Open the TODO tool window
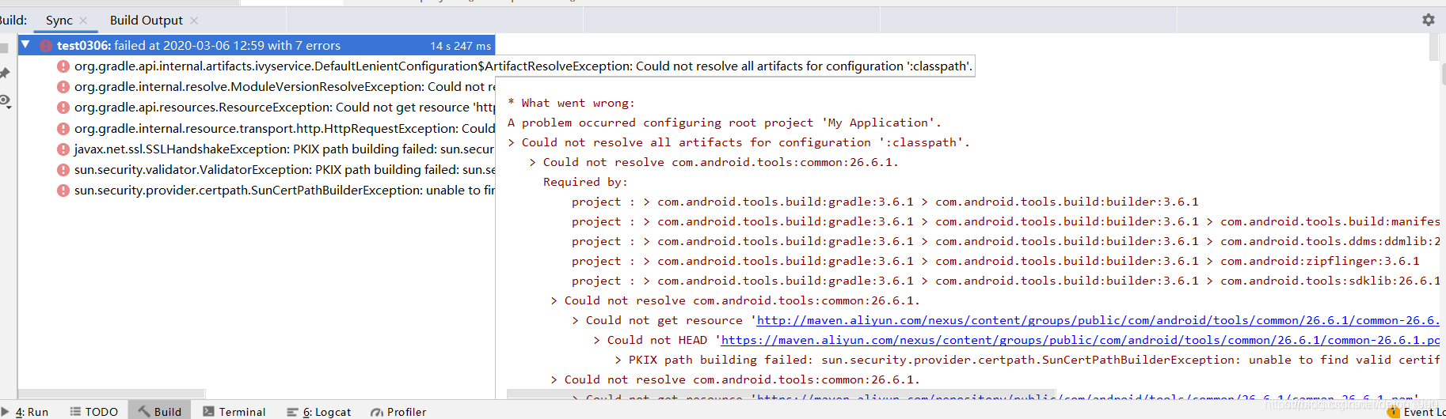The height and width of the screenshot is (419, 1446). (x=94, y=411)
